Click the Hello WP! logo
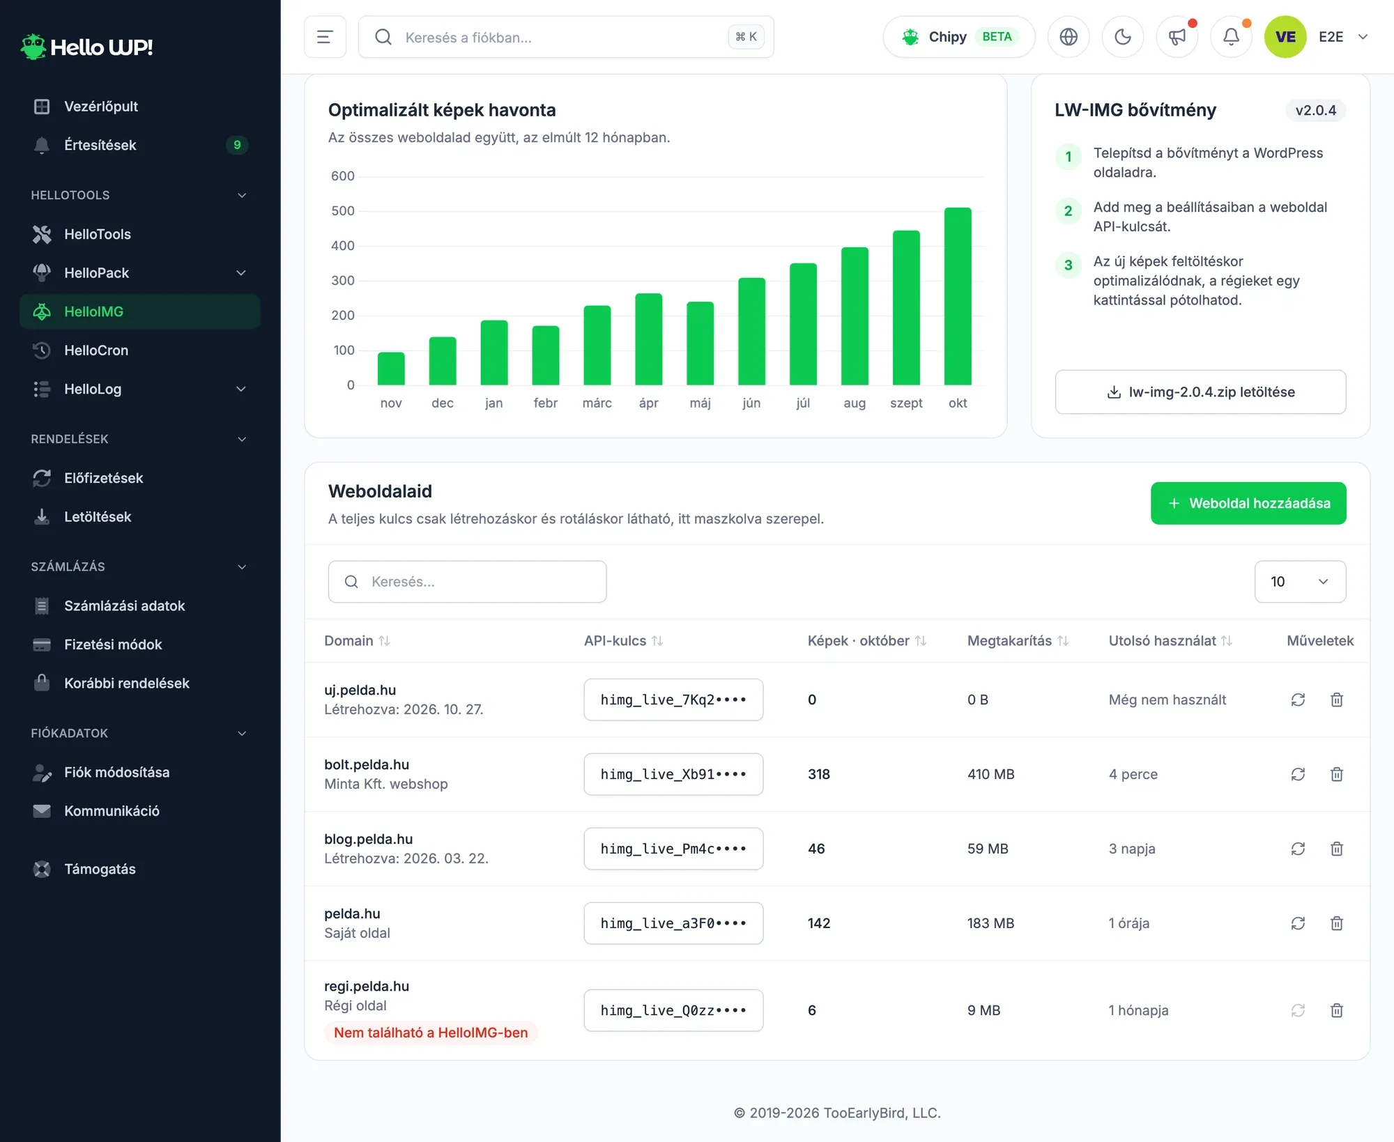Image resolution: width=1394 pixels, height=1142 pixels. [86, 47]
